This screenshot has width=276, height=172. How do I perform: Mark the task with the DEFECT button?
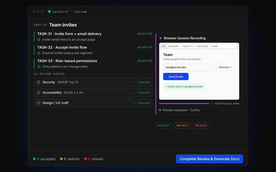[183, 126]
